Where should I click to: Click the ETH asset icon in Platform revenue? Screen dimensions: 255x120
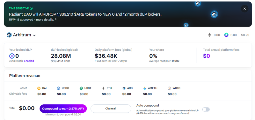click(x=103, y=88)
